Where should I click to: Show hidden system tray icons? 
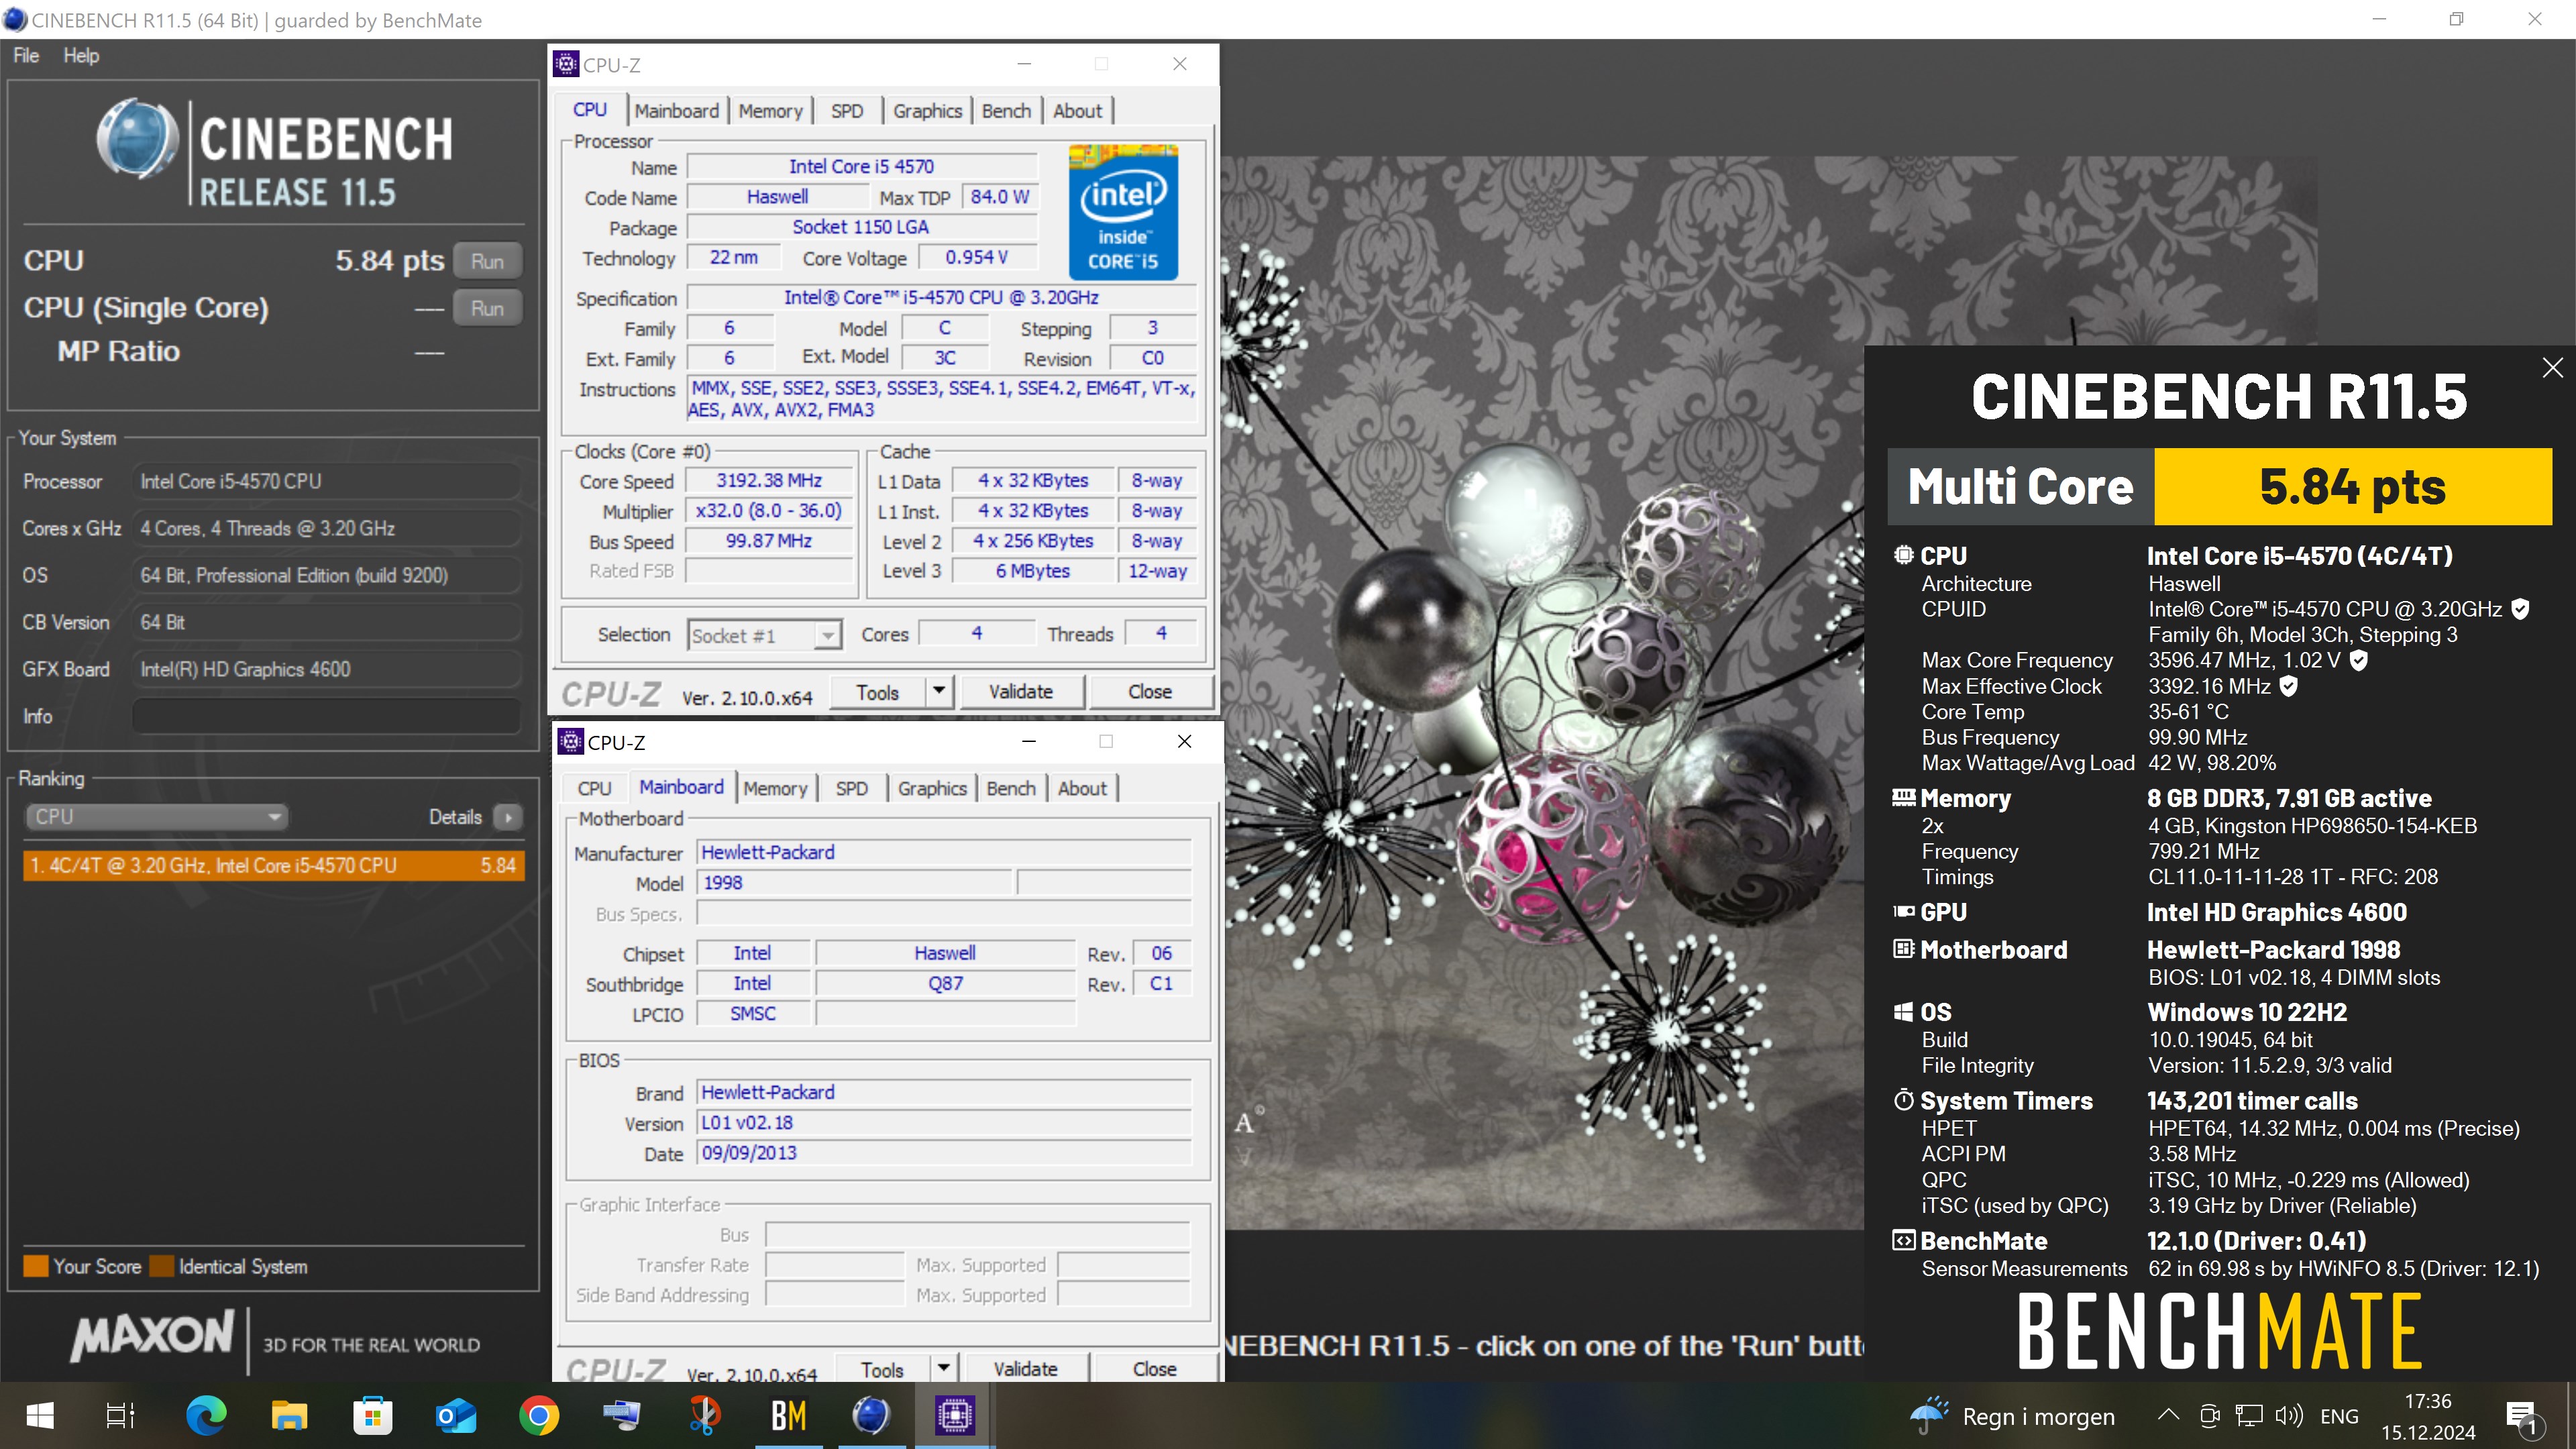coord(2168,1416)
